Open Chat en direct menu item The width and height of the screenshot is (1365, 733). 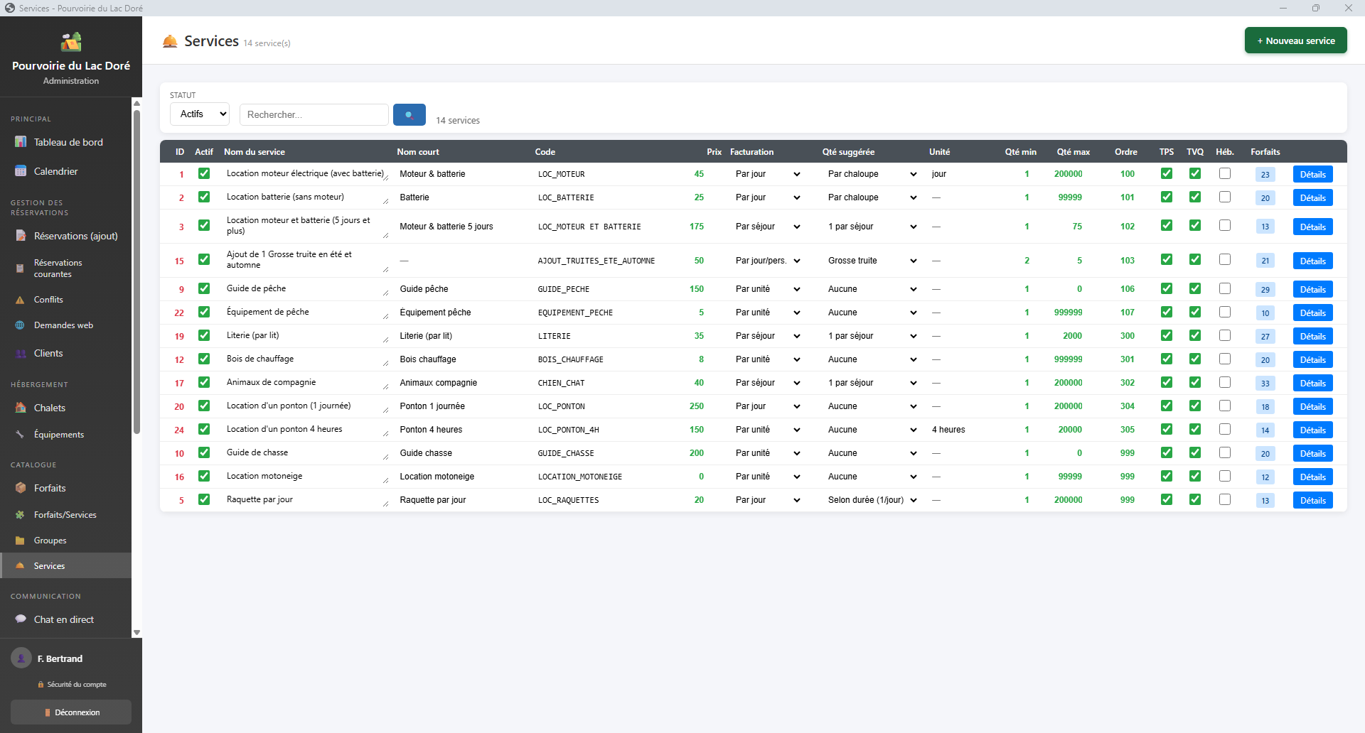[x=65, y=619]
